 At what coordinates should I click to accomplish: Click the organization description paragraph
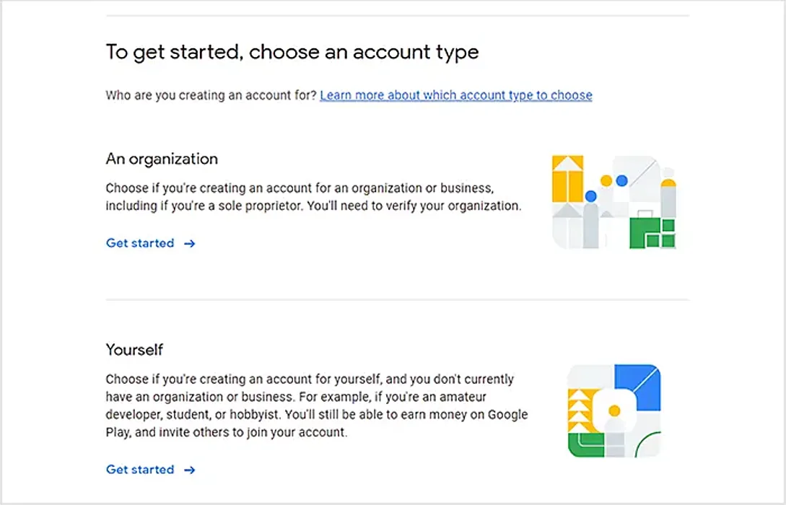313,197
